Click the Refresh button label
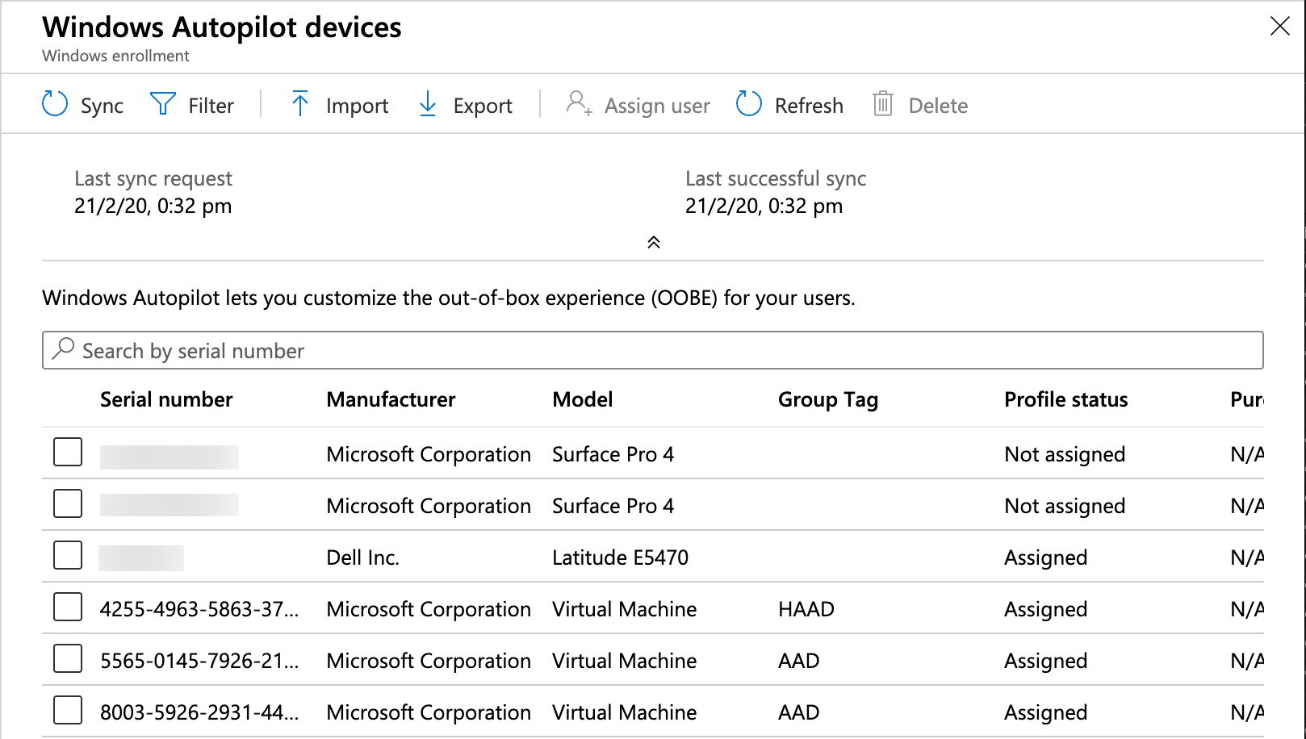 808,104
